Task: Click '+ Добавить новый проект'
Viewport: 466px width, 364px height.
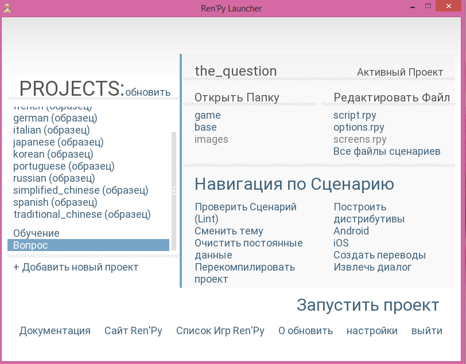Action: point(76,267)
